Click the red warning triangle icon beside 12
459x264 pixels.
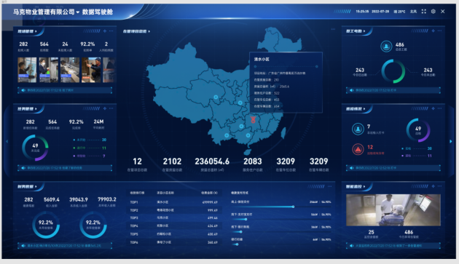tap(358, 149)
